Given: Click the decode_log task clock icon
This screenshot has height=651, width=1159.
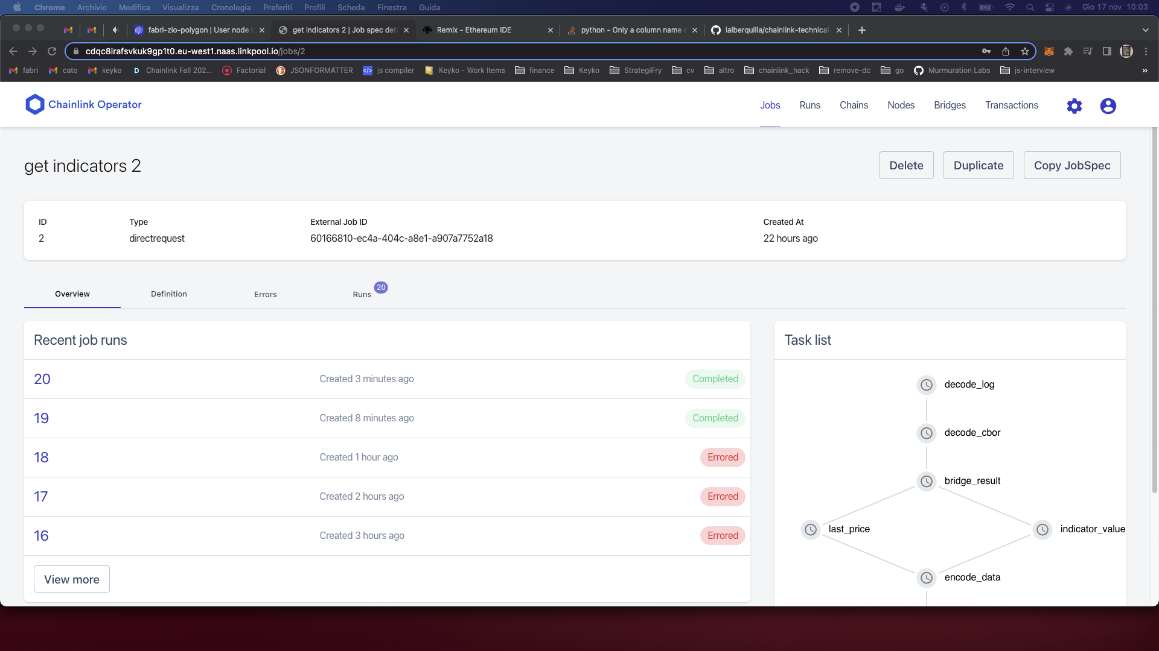Looking at the screenshot, I should coord(927,385).
